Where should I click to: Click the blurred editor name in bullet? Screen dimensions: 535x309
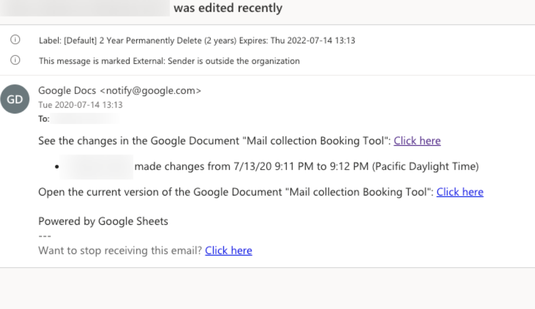pyautogui.click(x=96, y=167)
